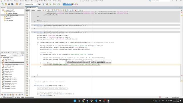Expand the Test Packages tree node
Screen dimensions: 183x103
[x=3, y=17]
